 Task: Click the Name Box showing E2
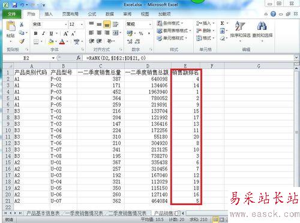click(x=26, y=58)
